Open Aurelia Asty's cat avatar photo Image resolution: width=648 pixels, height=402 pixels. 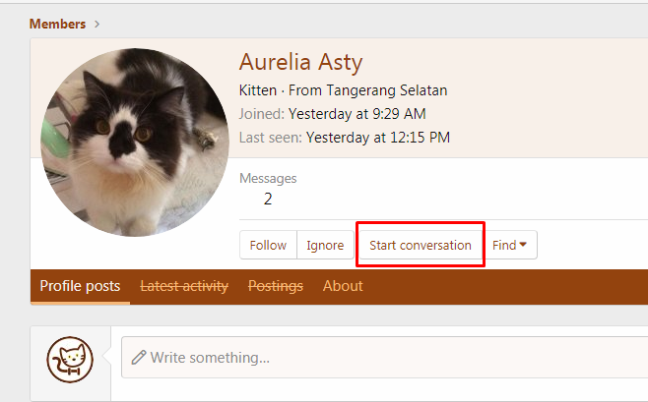click(x=135, y=143)
